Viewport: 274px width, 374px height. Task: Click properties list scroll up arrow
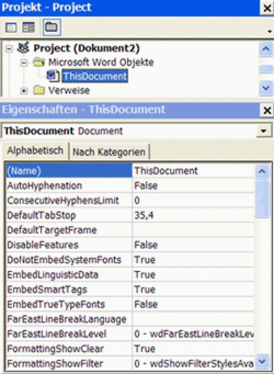262,171
